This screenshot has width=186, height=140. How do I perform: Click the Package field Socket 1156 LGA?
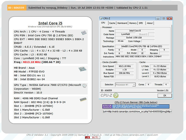(135, 38)
